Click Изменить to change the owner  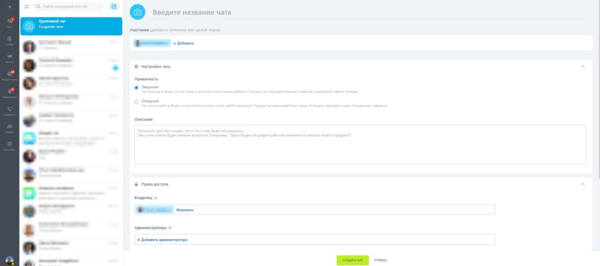click(x=185, y=210)
